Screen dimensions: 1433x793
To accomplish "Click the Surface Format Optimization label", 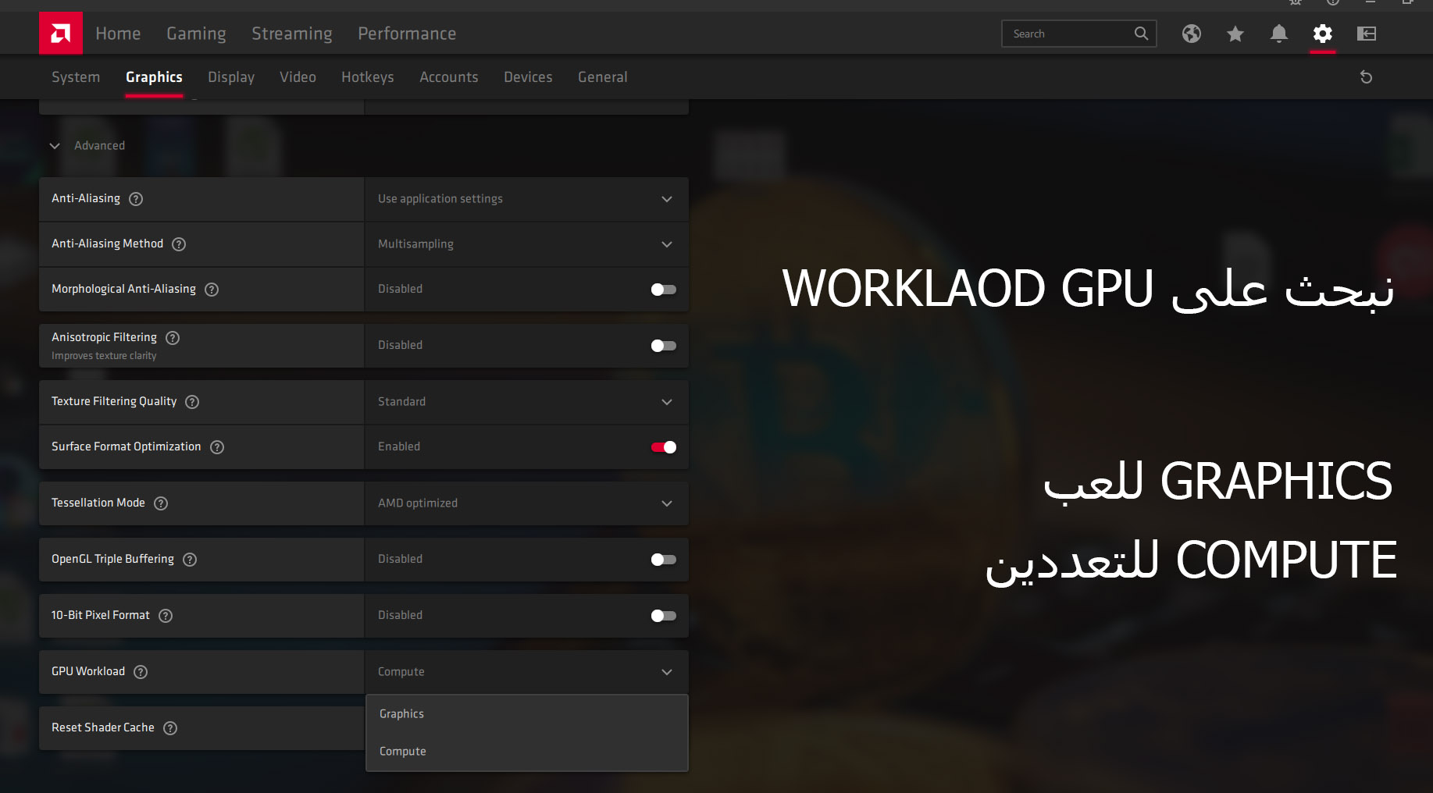I will click(x=127, y=446).
